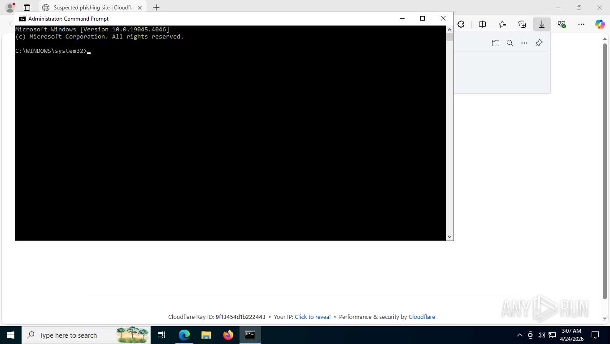This screenshot has height=344, width=610.
Task: Open Edge browser profile icon
Action: (9, 8)
